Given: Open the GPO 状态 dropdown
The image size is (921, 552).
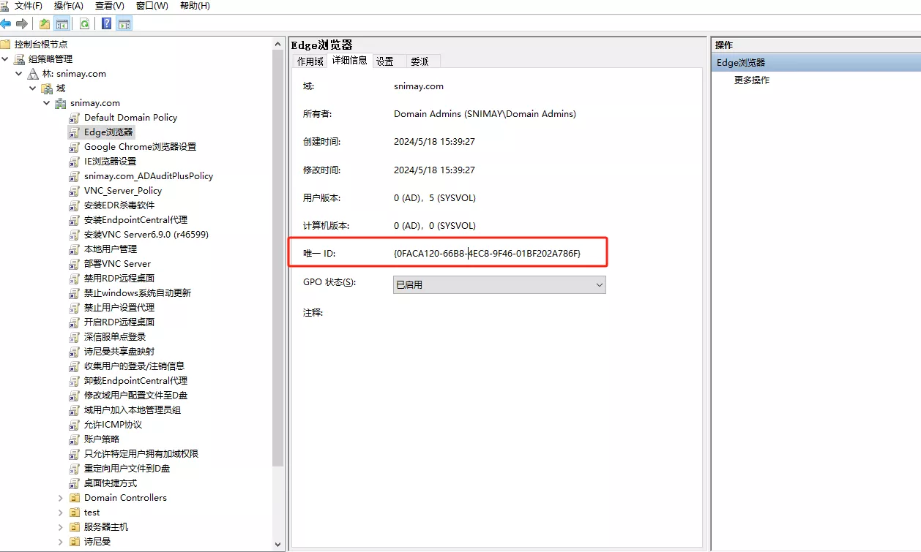Looking at the screenshot, I should pyautogui.click(x=599, y=284).
